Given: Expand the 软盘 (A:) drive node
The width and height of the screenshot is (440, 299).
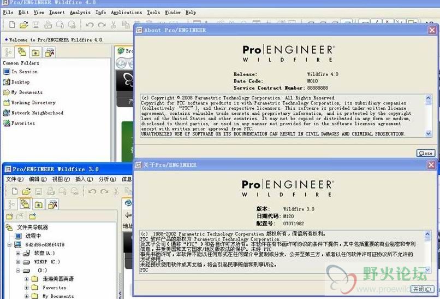Looking at the screenshot, I should point(18,254).
